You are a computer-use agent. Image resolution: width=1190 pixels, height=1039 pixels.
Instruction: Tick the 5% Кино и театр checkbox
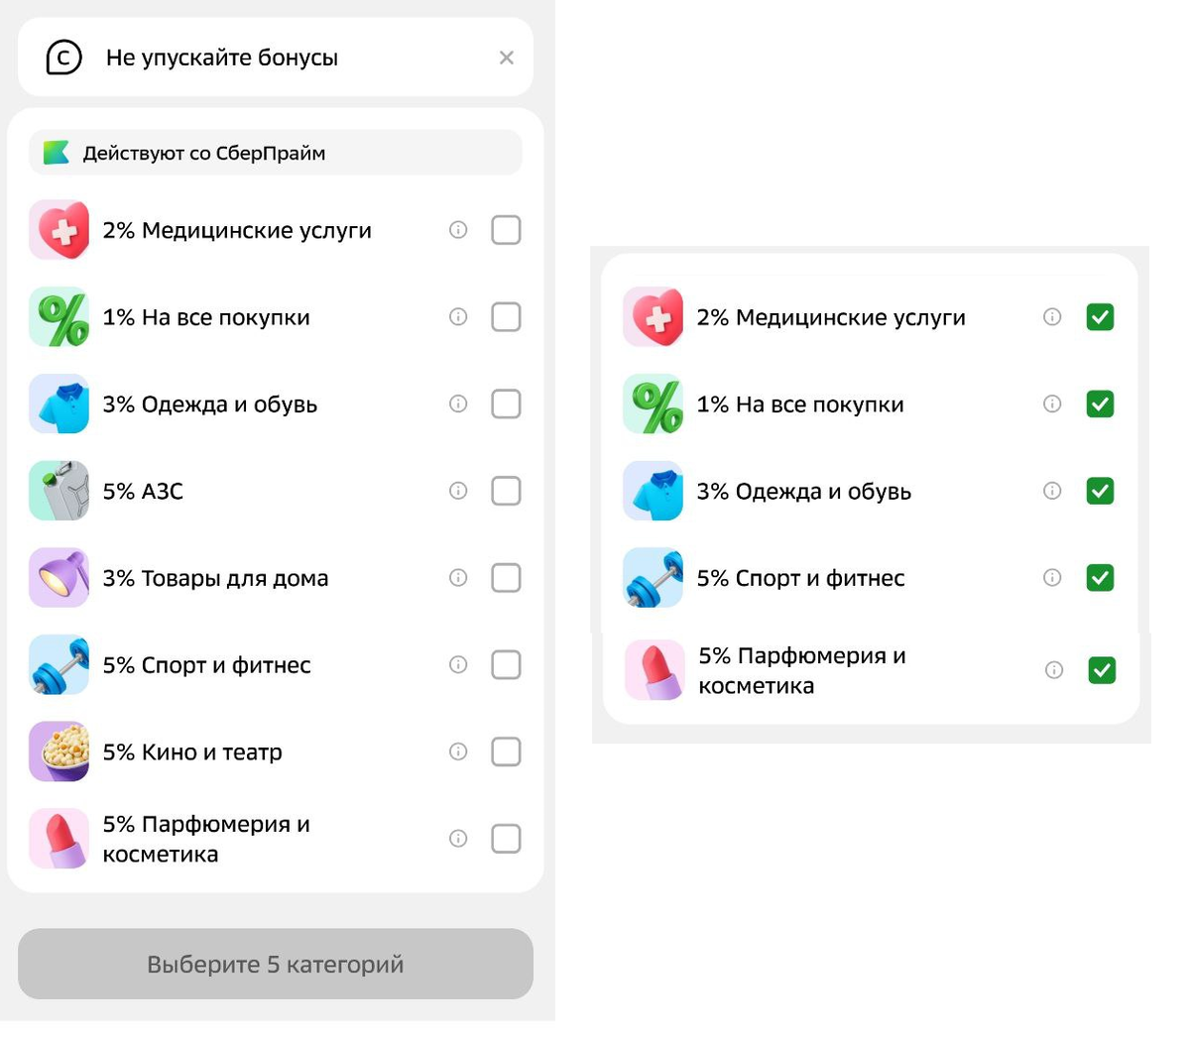(x=506, y=751)
